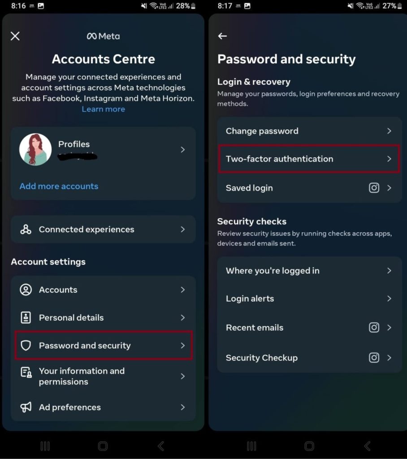This screenshot has width=407, height=459.
Task: Select the Ad preferences megaphone icon
Action: pyautogui.click(x=26, y=407)
